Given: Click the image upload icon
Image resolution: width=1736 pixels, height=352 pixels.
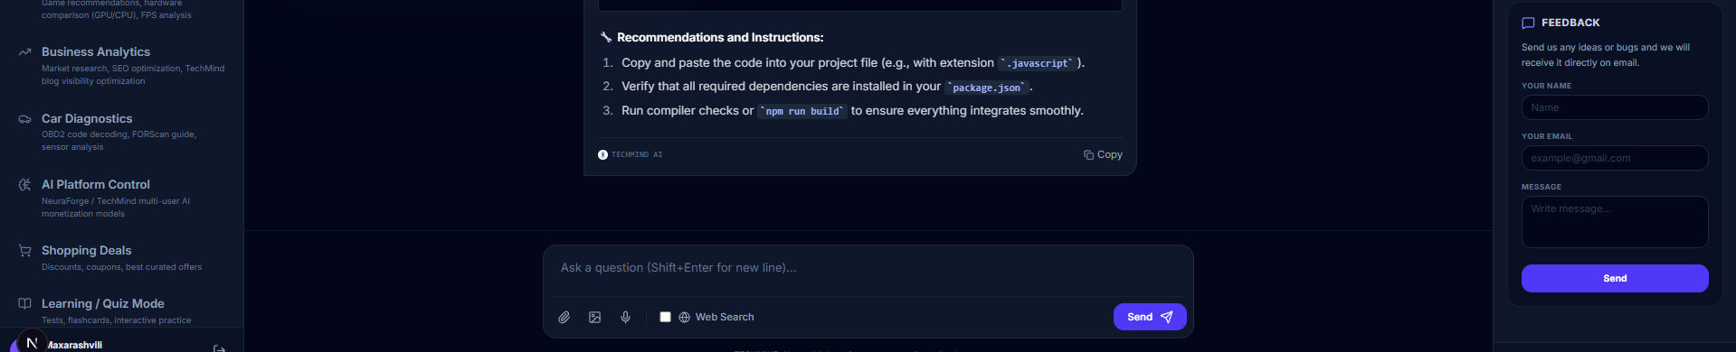Looking at the screenshot, I should [594, 318].
